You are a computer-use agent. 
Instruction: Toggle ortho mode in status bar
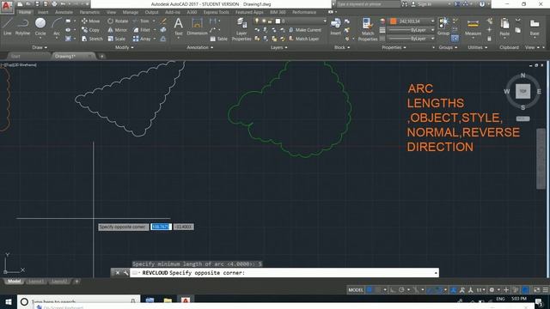tap(393, 290)
